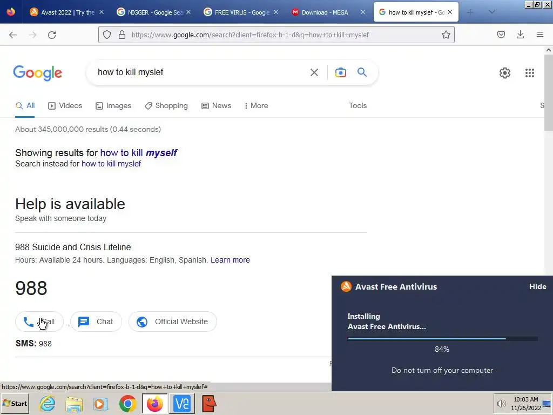Image resolution: width=553 pixels, height=415 pixels.
Task: Click the corrected spelling suggestion link
Action: click(x=139, y=153)
